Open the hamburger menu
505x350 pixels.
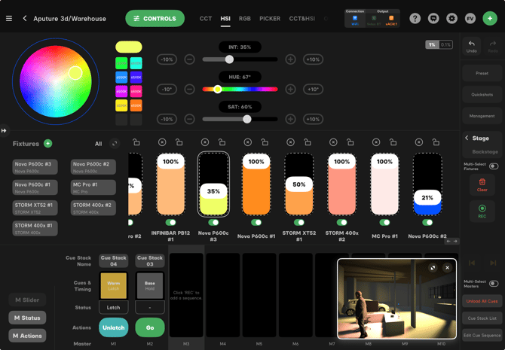tap(9, 18)
